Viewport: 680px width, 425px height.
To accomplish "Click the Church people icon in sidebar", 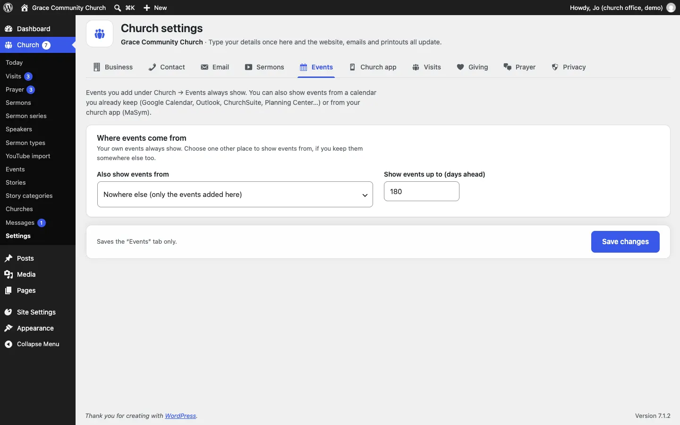I will coord(8,45).
